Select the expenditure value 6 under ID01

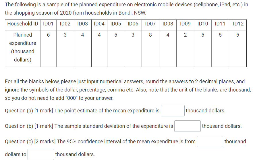point(48,35)
